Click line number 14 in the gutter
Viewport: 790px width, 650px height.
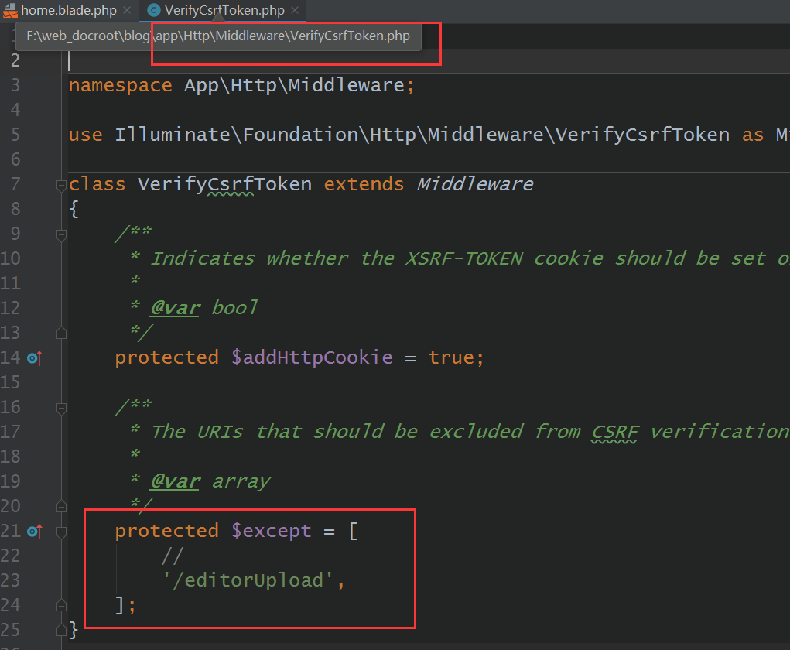pyautogui.click(x=10, y=357)
